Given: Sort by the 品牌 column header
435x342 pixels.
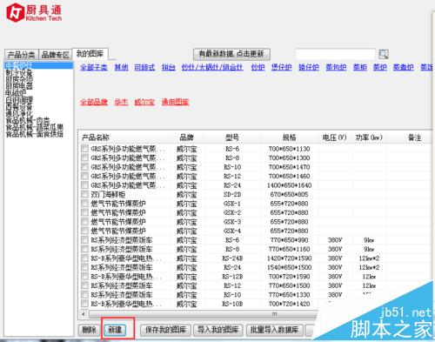Looking at the screenshot, I should tap(186, 137).
